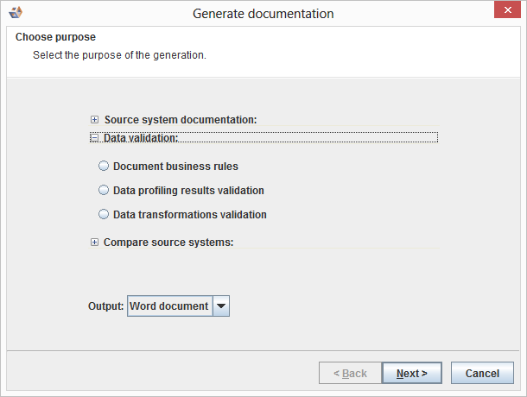Click the Word document combo box field
This screenshot has height=397, width=527.
pyautogui.click(x=169, y=306)
